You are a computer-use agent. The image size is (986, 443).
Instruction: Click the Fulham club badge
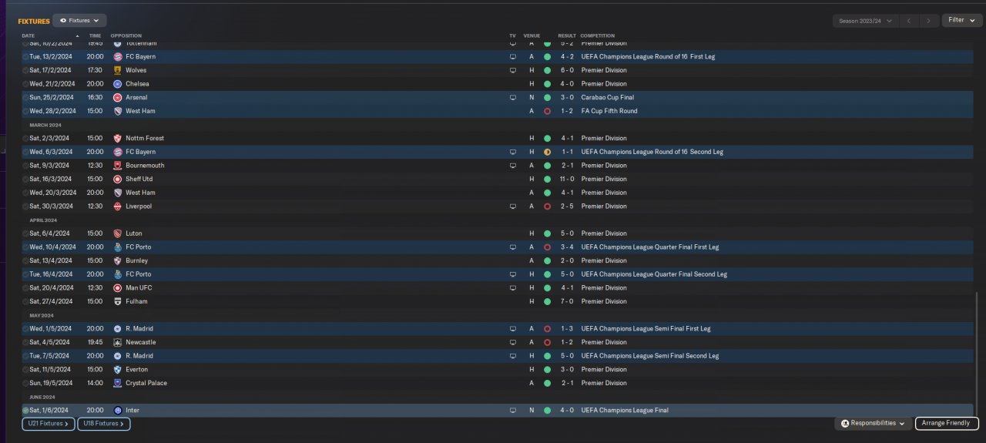118,301
